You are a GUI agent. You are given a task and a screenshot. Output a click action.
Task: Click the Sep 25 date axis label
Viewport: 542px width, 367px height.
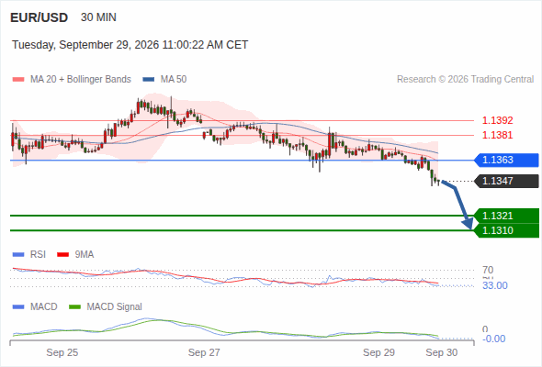coord(62,352)
